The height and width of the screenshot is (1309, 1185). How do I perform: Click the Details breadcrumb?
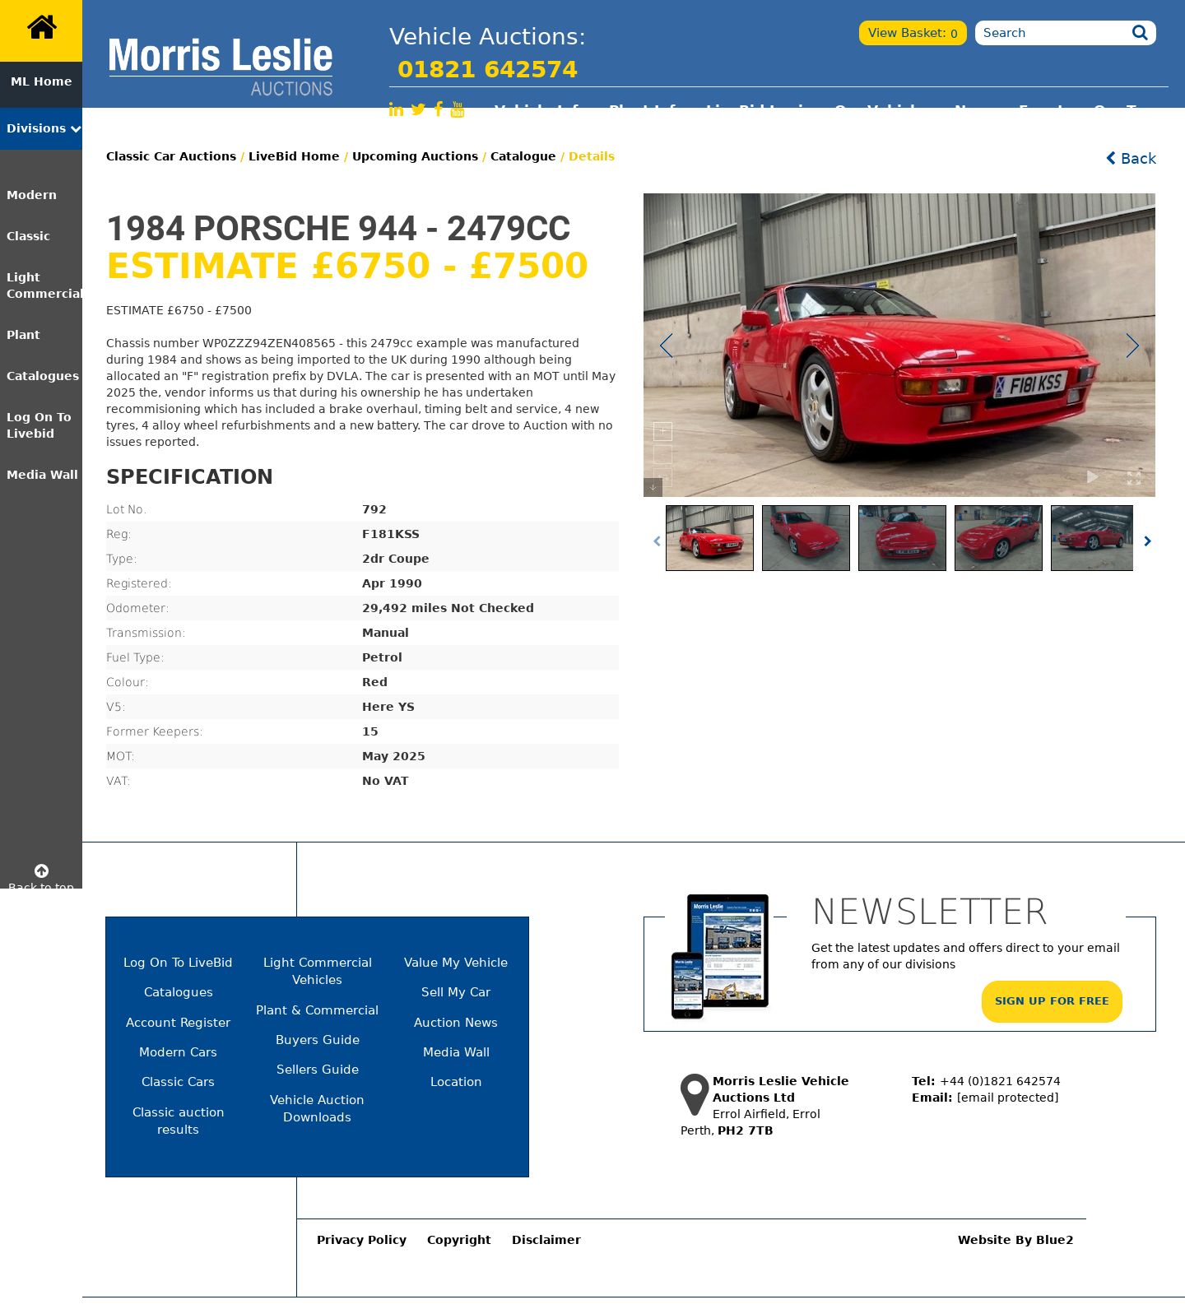coord(592,156)
